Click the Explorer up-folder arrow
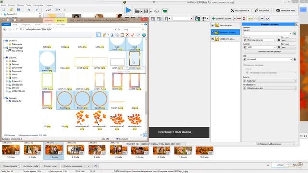 [17, 29]
